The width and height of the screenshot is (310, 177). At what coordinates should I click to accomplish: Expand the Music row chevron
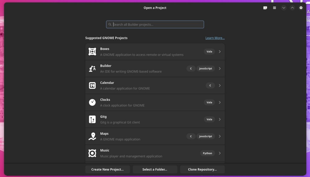click(x=219, y=153)
